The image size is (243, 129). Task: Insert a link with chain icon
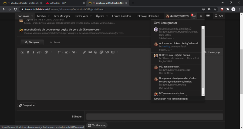[84, 52]
